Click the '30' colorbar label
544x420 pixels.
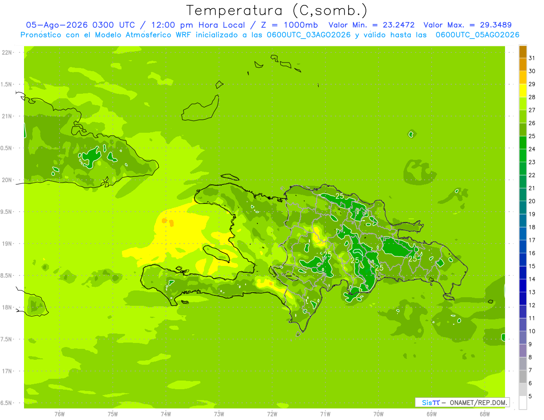point(532,71)
